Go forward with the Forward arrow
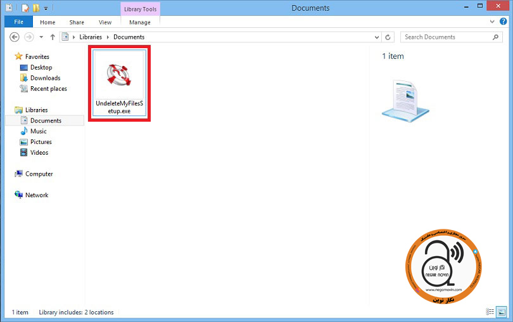This screenshot has height=322, width=513. (x=29, y=37)
